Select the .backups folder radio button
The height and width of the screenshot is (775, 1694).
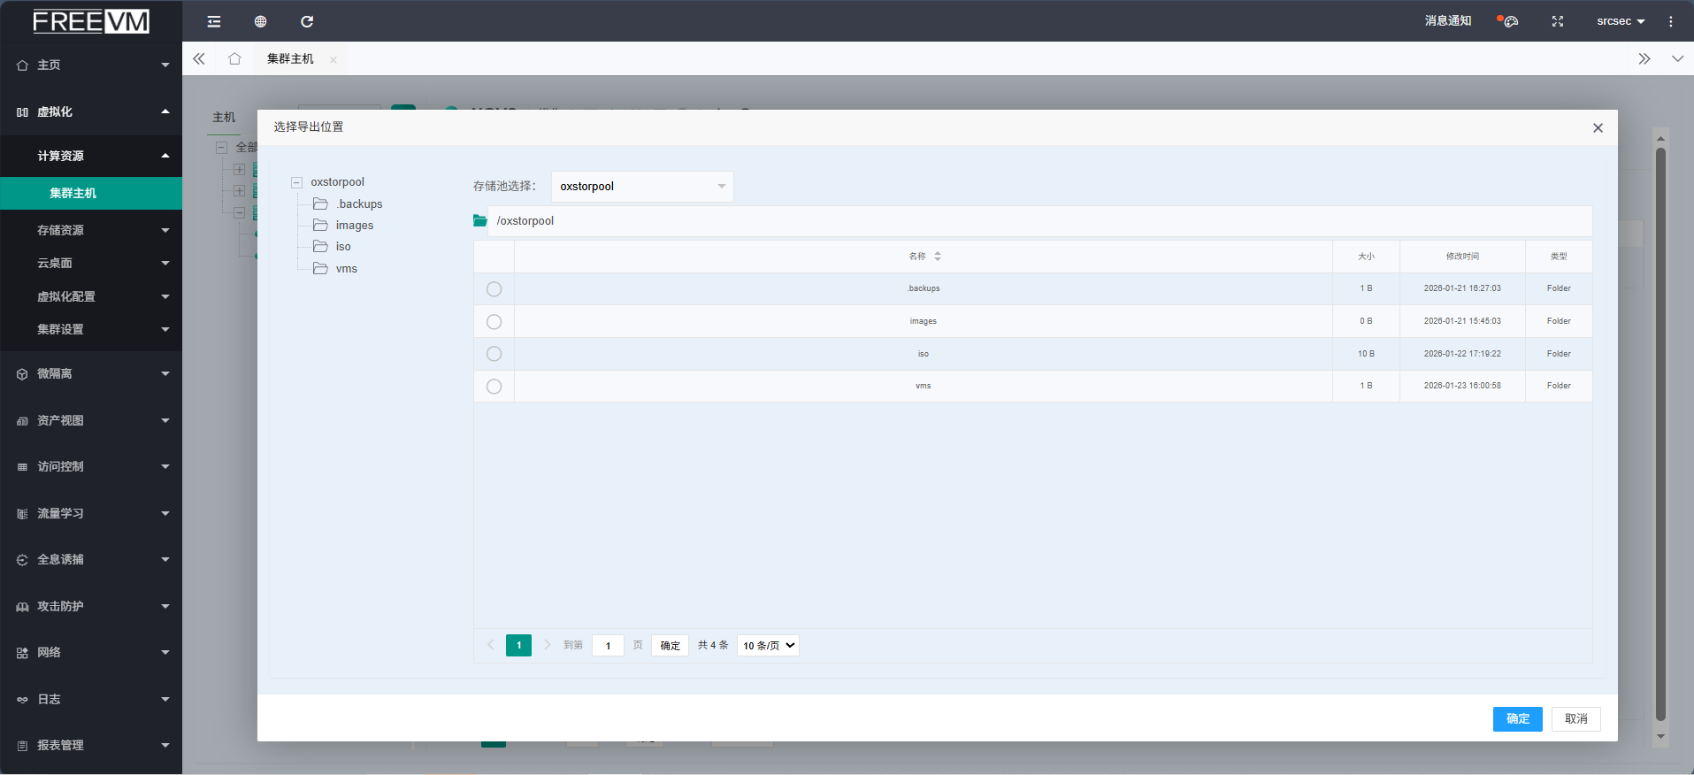tap(494, 289)
